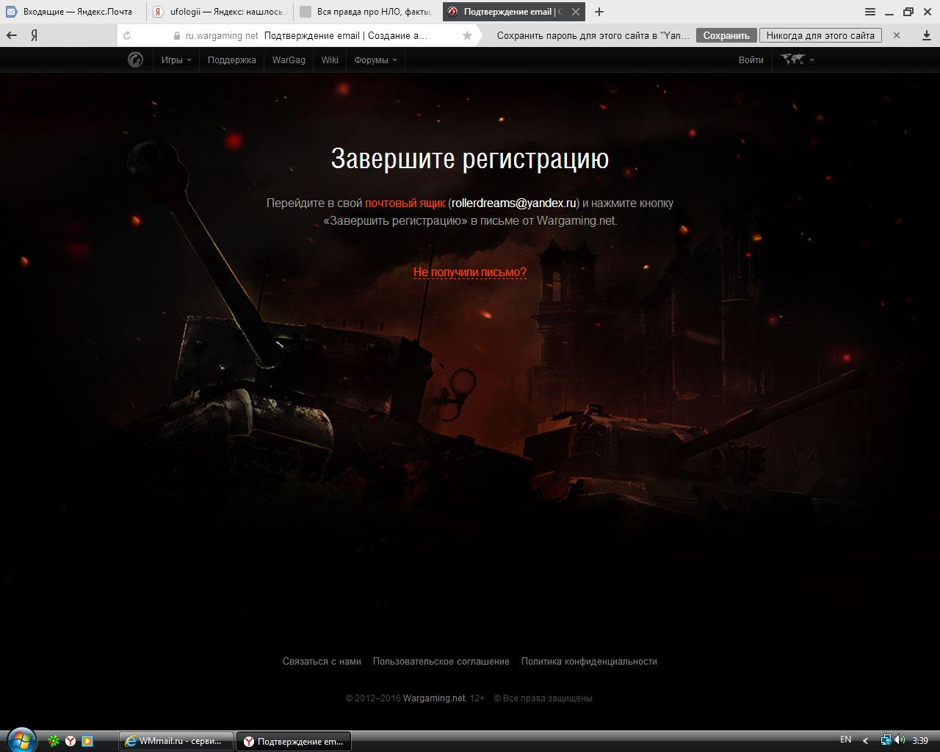Open Политика конфиденциальности link
Image resolution: width=940 pixels, height=752 pixels.
[589, 662]
